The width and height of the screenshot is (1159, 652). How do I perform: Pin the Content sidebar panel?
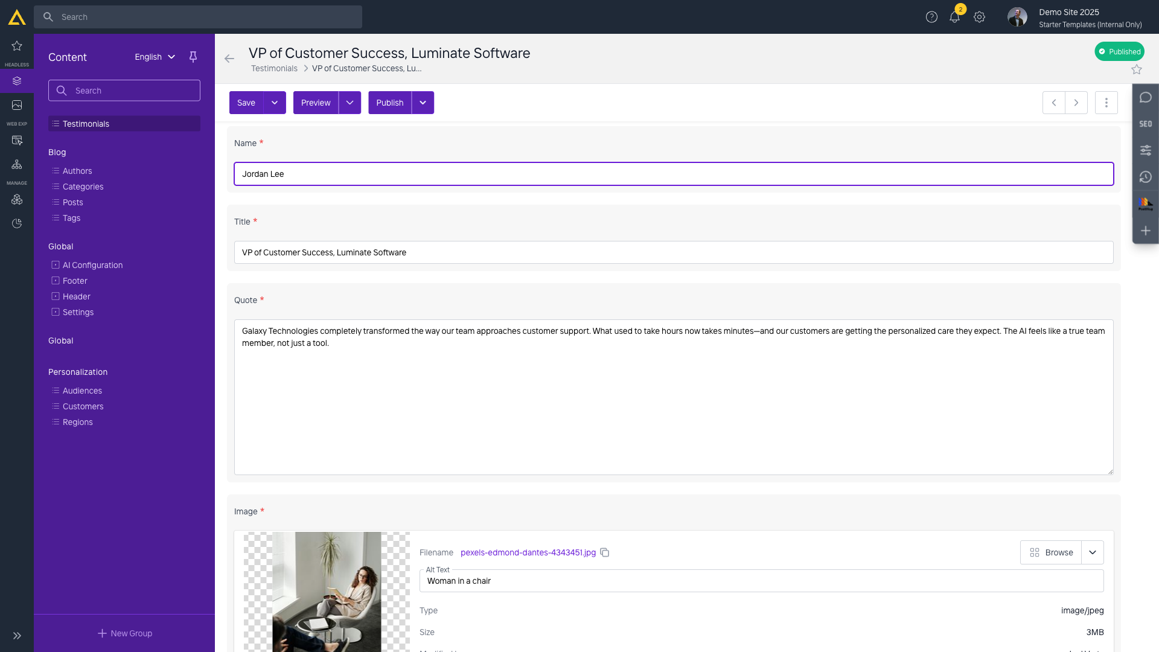[193, 57]
